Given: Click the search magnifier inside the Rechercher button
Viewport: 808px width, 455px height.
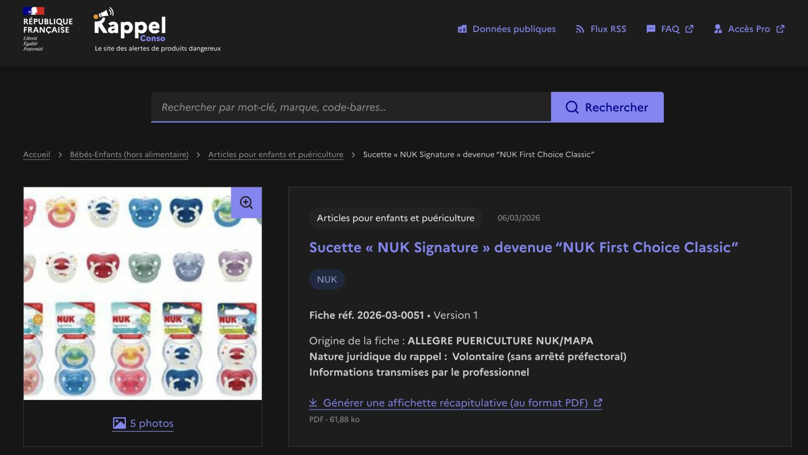Looking at the screenshot, I should 571,107.
